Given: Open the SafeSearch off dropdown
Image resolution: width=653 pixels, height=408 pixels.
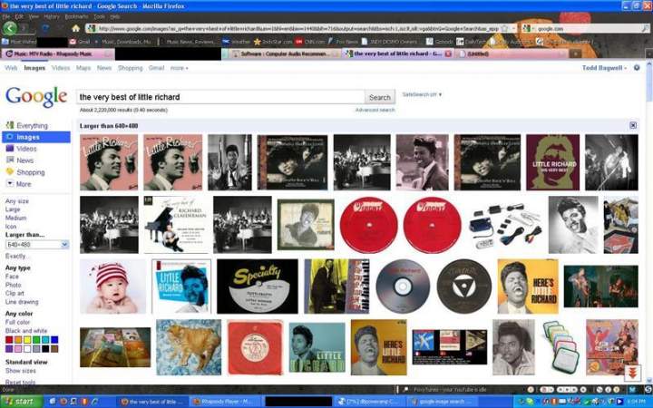Looking at the screenshot, I should point(422,94).
